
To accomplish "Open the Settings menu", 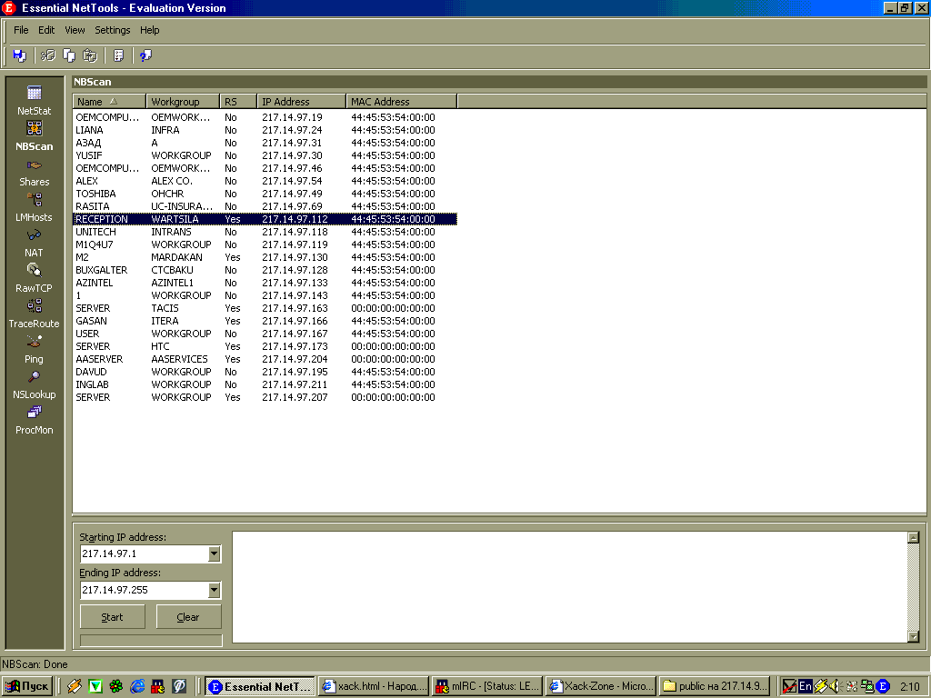I will coord(113,30).
